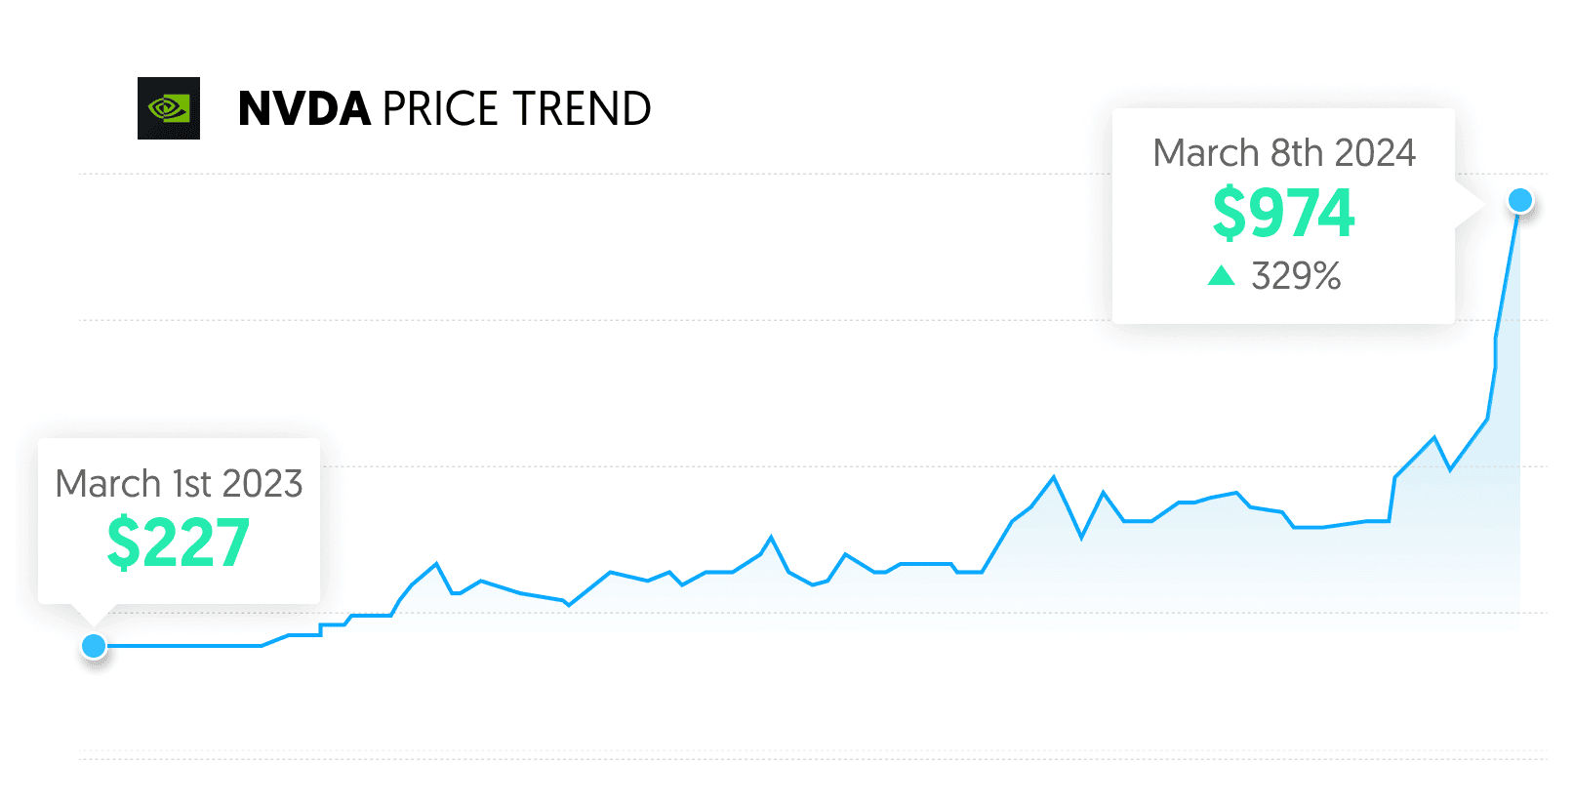Image resolution: width=1573 pixels, height=804 pixels.
Task: Click the 329% gain percentage
Action: [1296, 276]
